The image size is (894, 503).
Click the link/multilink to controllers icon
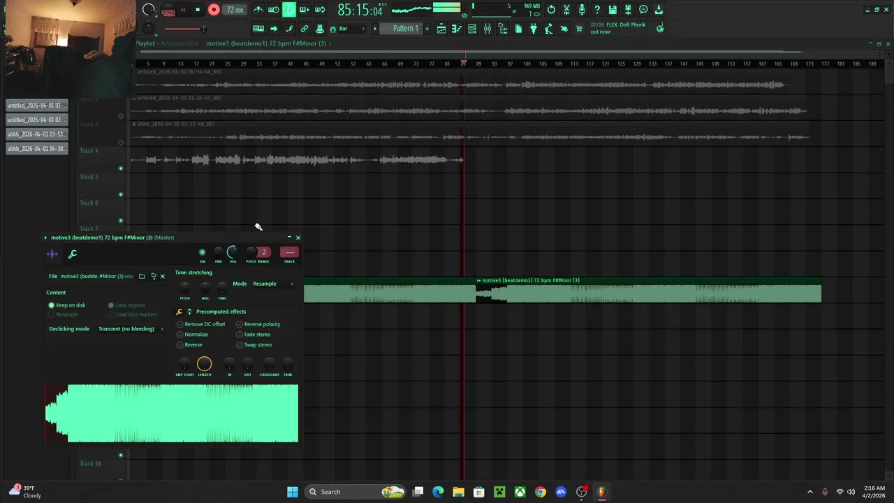click(305, 29)
